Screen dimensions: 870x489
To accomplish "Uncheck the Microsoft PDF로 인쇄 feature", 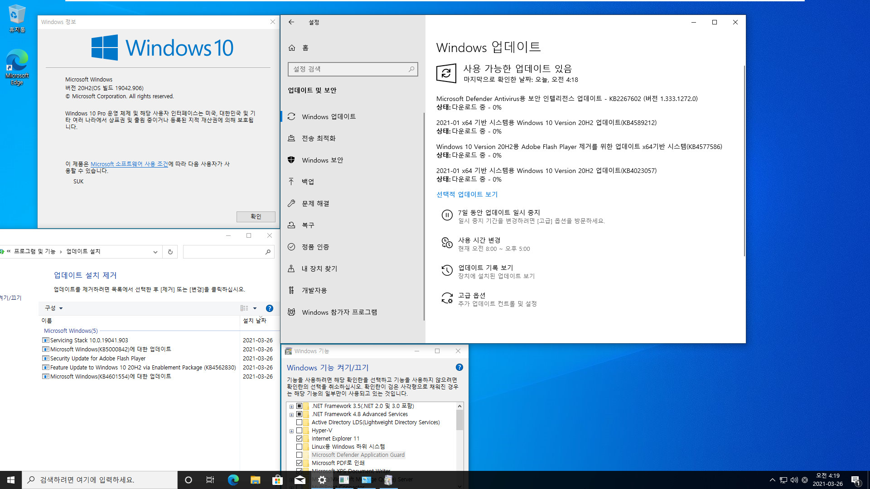I will click(x=299, y=463).
